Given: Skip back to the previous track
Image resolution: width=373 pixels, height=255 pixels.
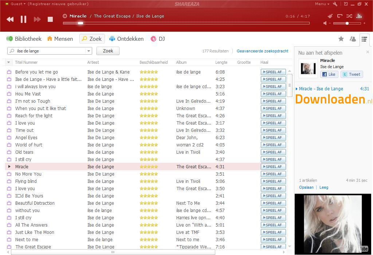Looking at the screenshot, I should coord(10,19).
